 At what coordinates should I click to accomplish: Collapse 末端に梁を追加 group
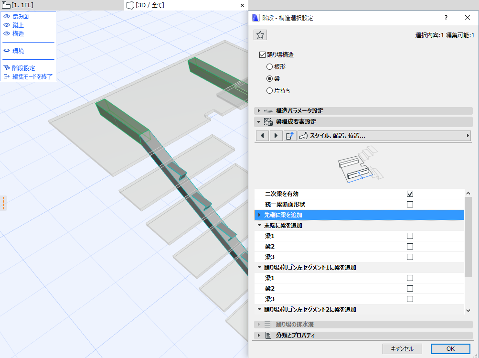click(x=259, y=225)
